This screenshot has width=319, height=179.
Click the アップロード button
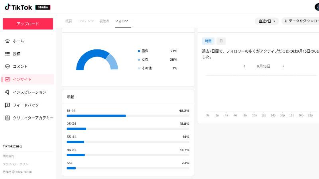point(28,24)
